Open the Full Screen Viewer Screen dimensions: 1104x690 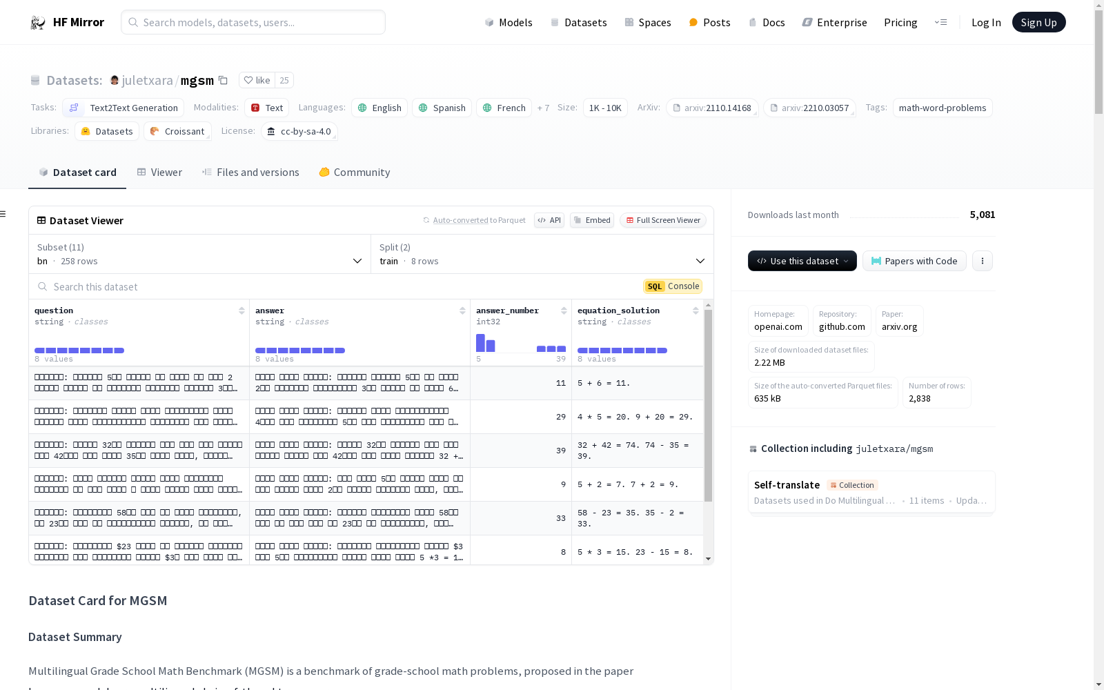(662, 220)
